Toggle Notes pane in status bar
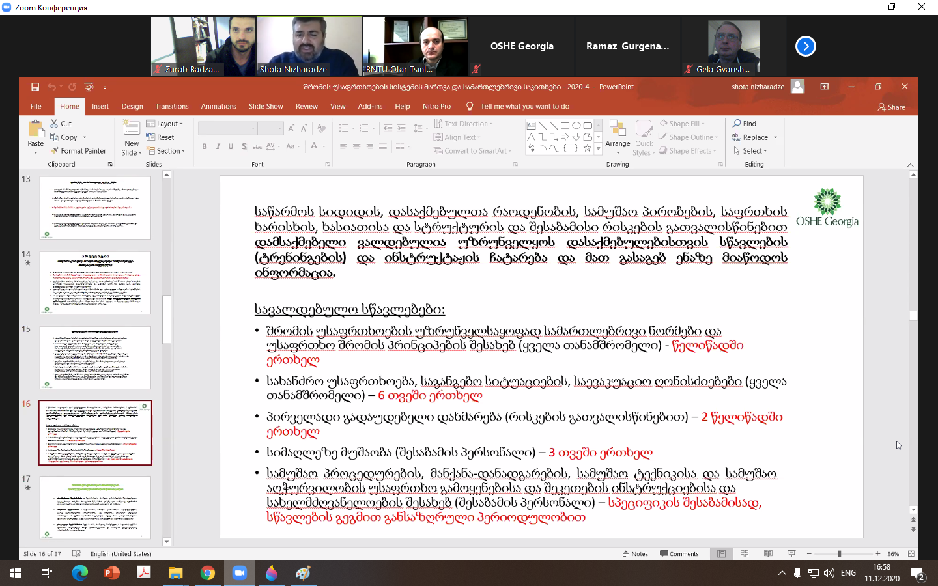 click(x=635, y=554)
